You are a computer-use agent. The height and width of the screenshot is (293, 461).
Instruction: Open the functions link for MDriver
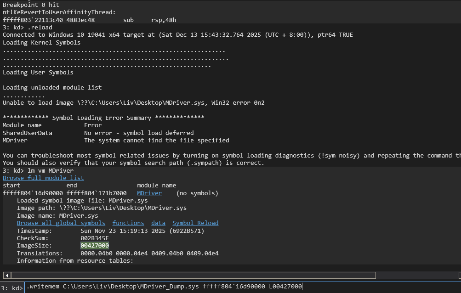128,223
